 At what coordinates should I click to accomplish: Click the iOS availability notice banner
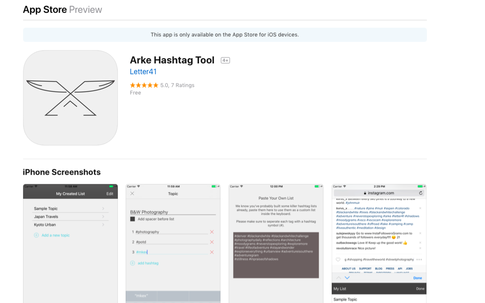(225, 35)
